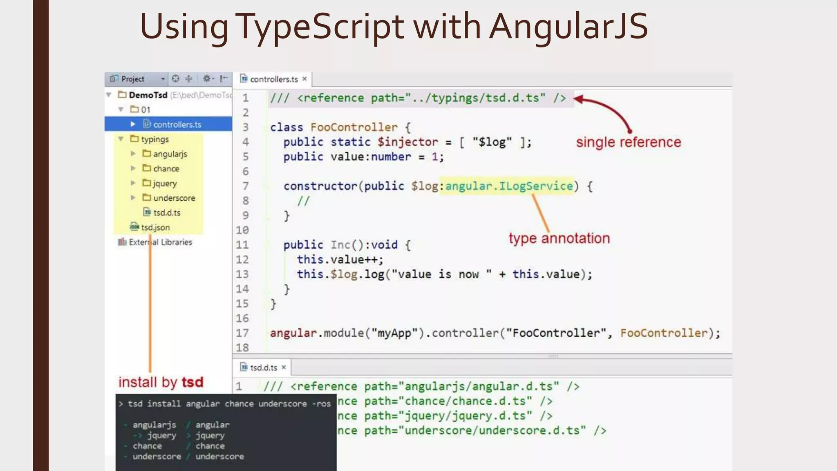Expand the chance folder arrow
The image size is (837, 471).
(x=133, y=168)
